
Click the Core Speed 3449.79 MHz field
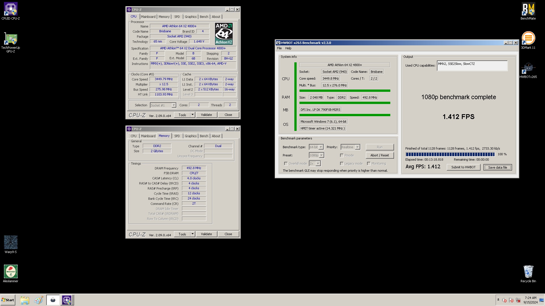coord(164,79)
